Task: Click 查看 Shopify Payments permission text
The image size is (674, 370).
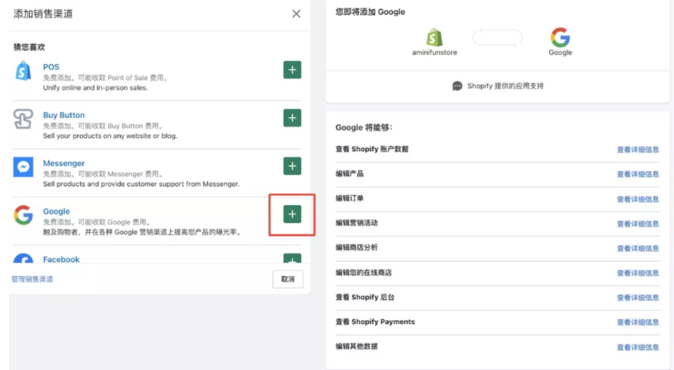Action: pos(375,322)
